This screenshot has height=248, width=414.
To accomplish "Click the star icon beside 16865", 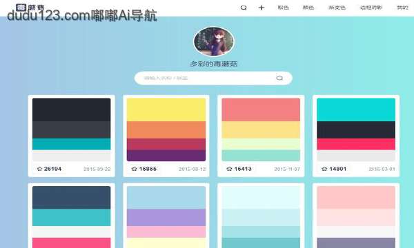I will (134, 169).
